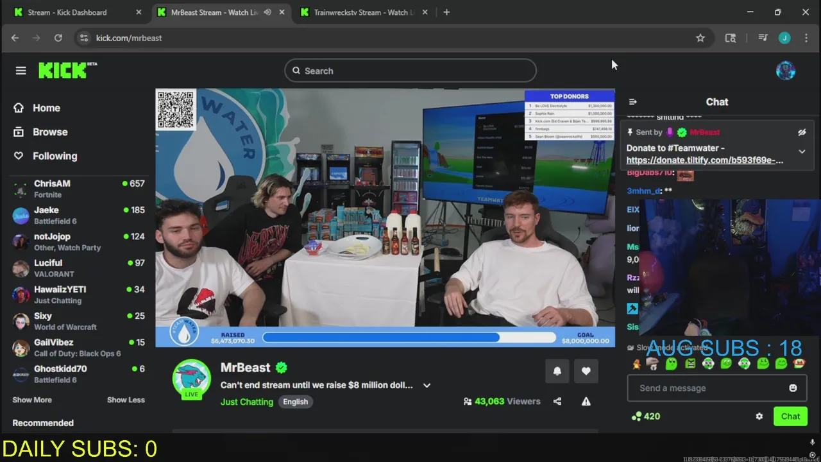Select the MrBeast Stream browser tab
The width and height of the screenshot is (821, 462).
214,12
